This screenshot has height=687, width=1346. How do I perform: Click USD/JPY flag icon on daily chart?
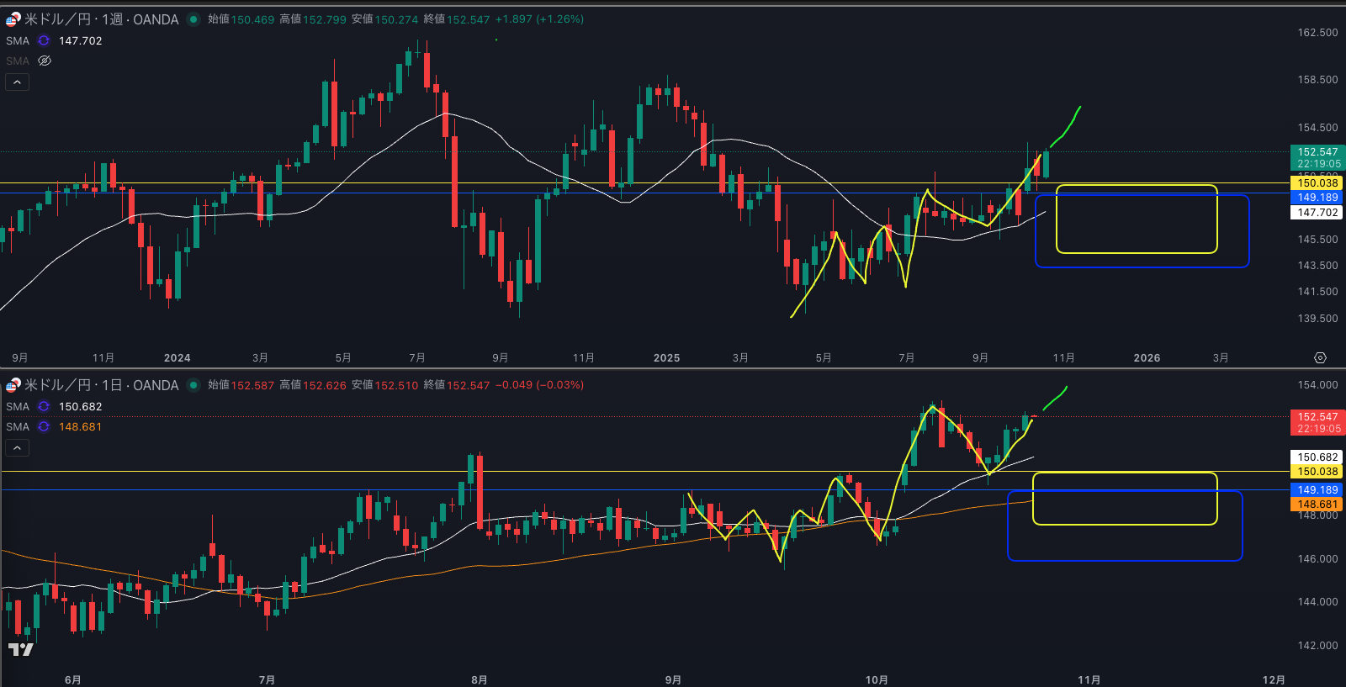[x=13, y=385]
